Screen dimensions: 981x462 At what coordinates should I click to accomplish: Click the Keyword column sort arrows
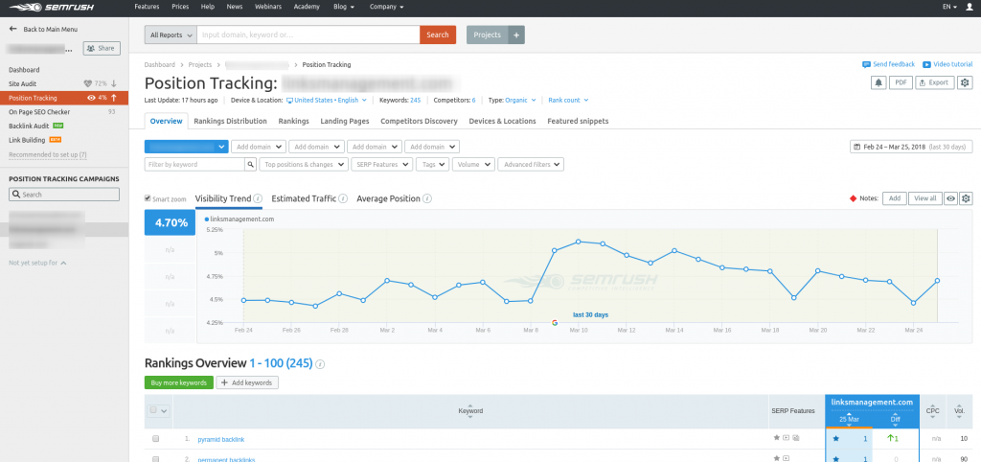coord(470,411)
